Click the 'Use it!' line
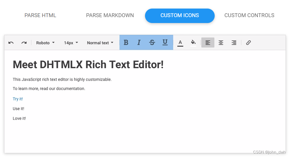290x157 pixels. click(18, 109)
